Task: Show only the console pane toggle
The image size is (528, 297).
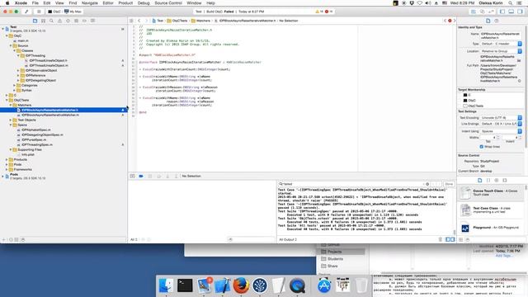Action: pyautogui.click(x=452, y=239)
